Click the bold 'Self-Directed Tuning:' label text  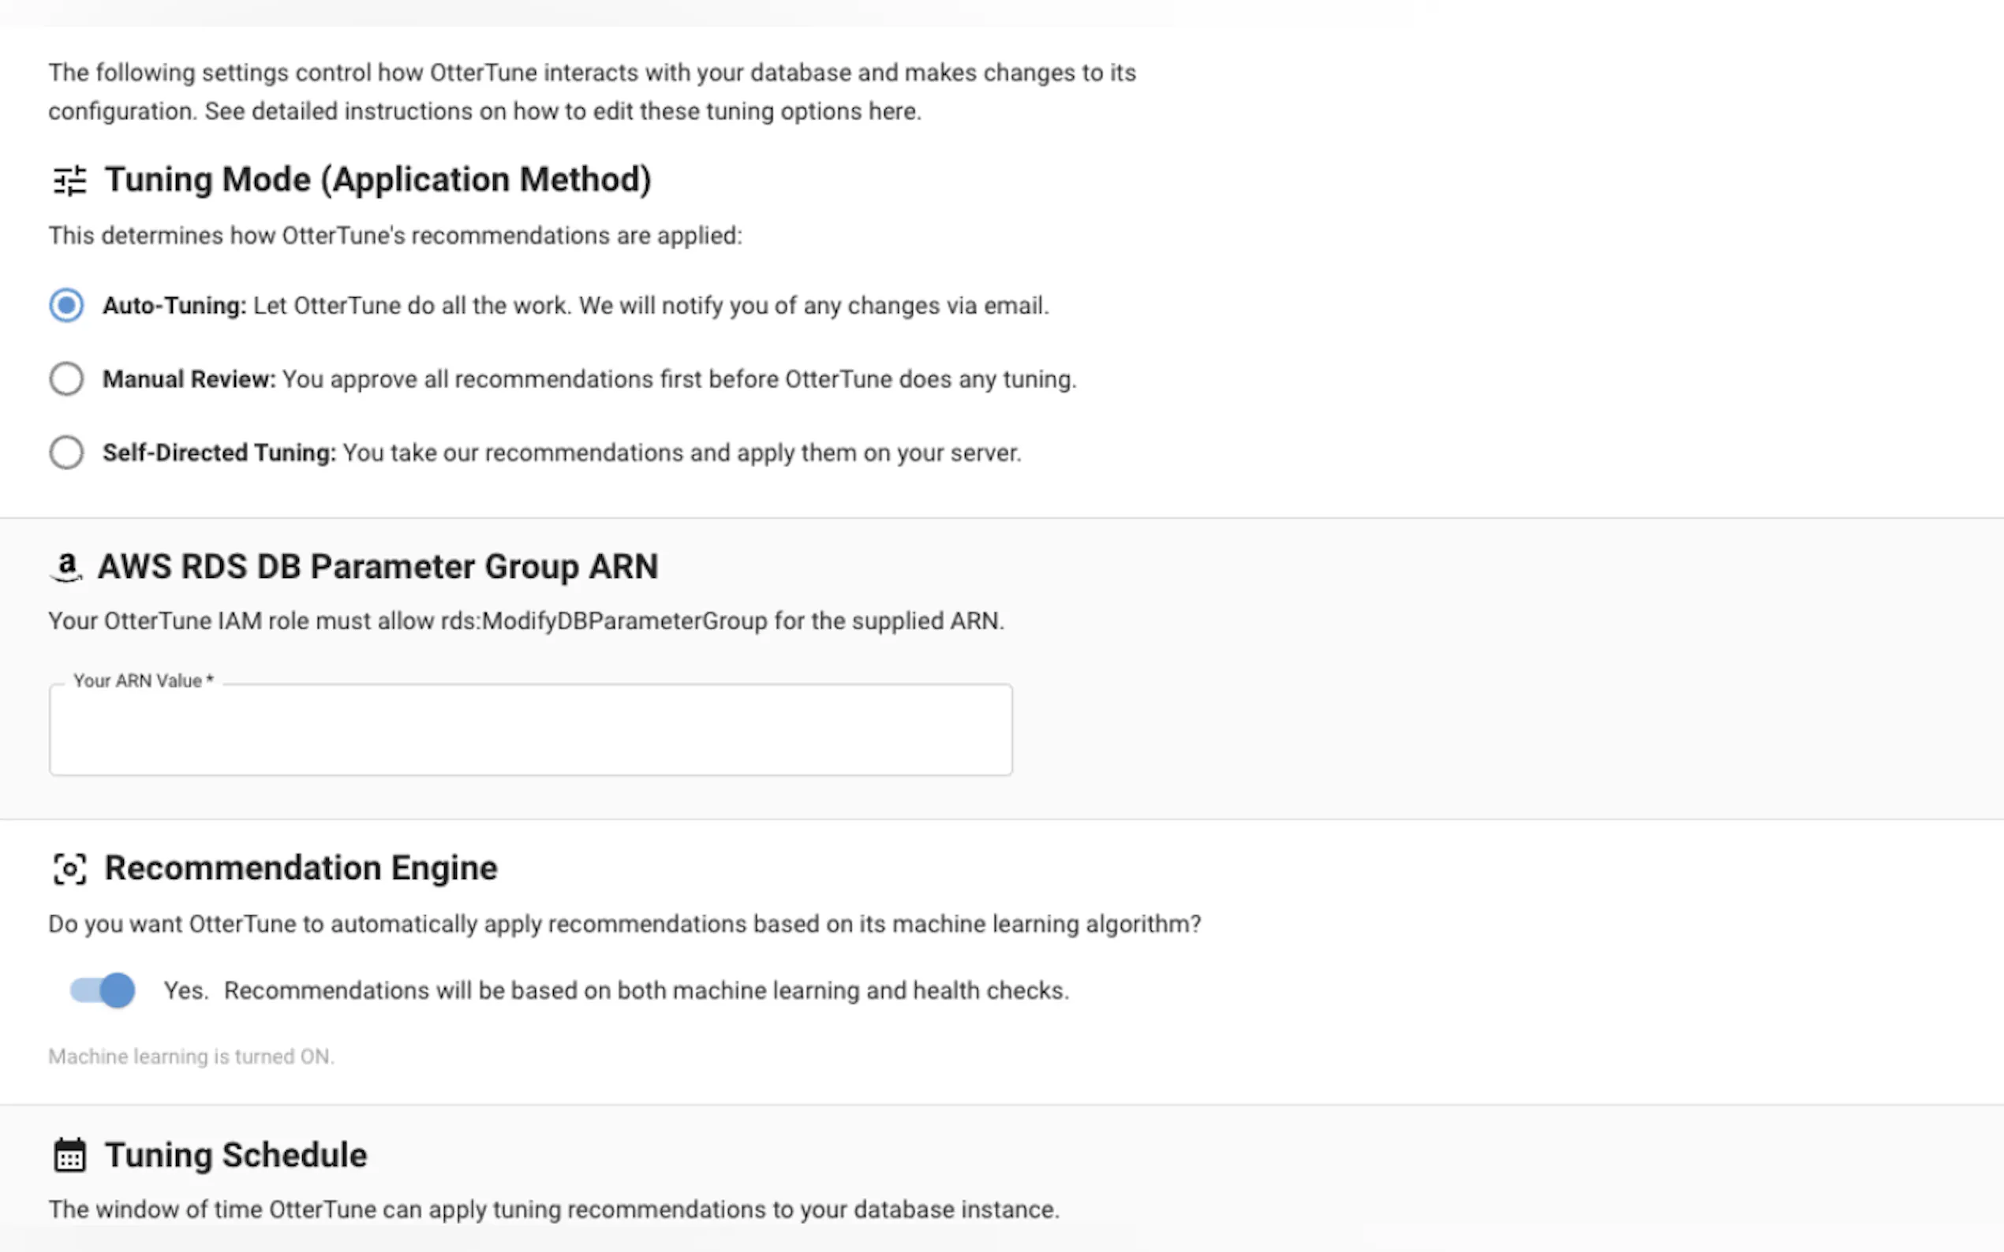(x=219, y=453)
